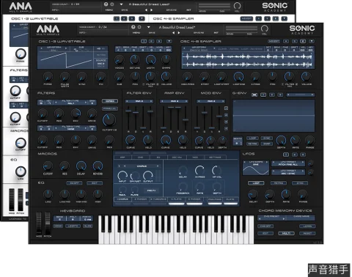Click Filter 1 CUTOFF knob
The width and height of the screenshot is (352, 277).
(43, 114)
